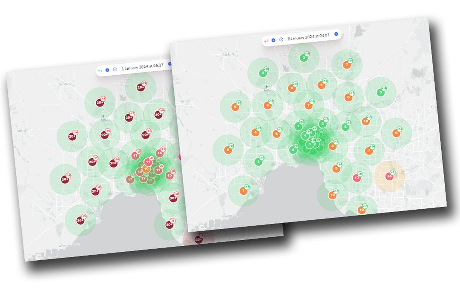Click the green up-7 rank change indicator

100,71
